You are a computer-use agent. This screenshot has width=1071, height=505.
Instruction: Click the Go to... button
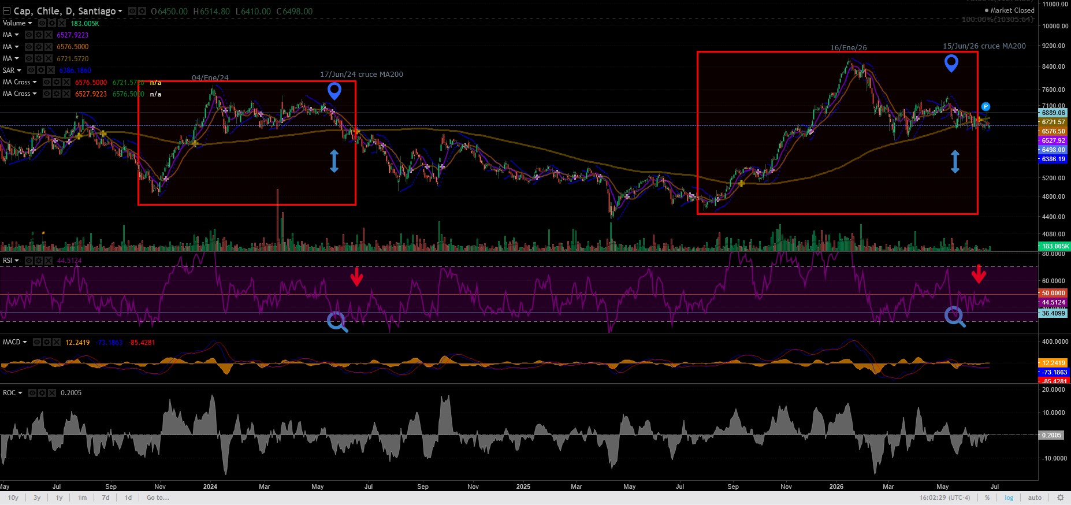coord(158,497)
